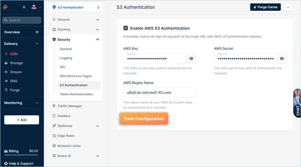Click the Purge trash icon

(6, 90)
